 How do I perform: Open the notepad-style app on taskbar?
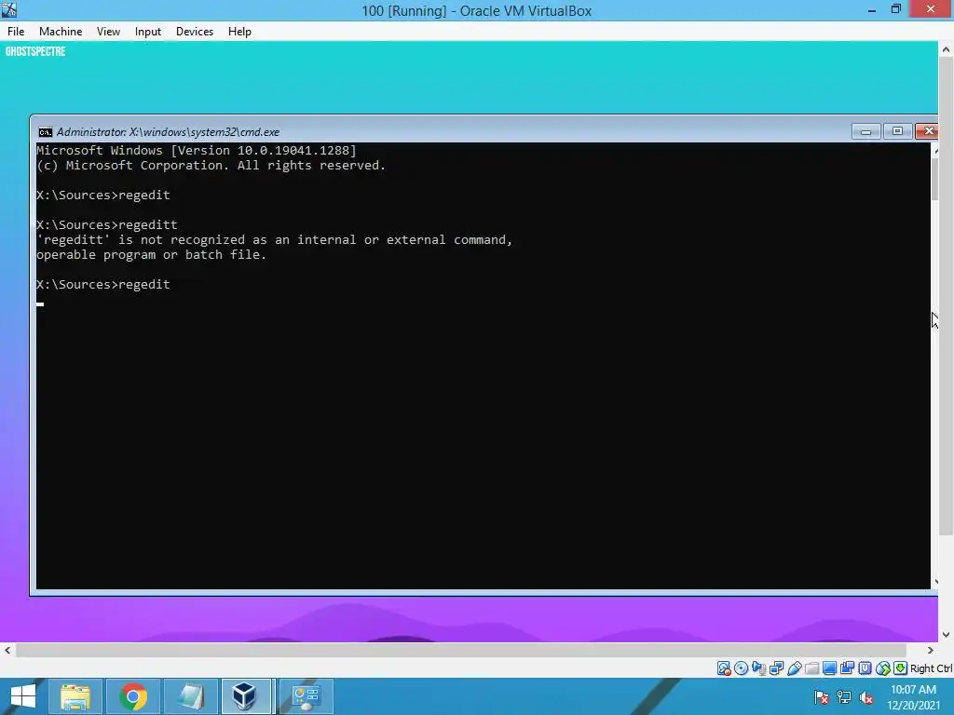191,696
